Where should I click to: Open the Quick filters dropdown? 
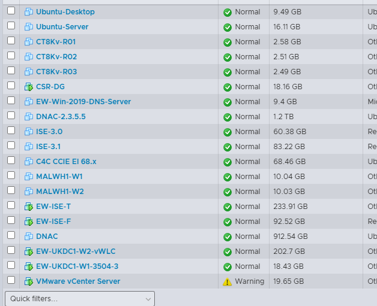tap(80, 299)
